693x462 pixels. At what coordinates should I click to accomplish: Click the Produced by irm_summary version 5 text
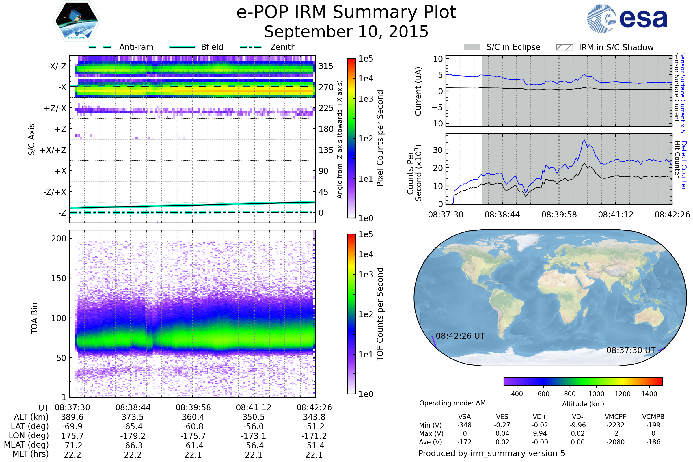pyautogui.click(x=491, y=453)
